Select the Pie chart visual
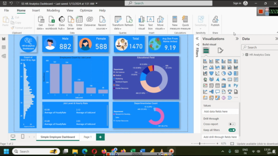 pyautogui.click(x=224, y=73)
